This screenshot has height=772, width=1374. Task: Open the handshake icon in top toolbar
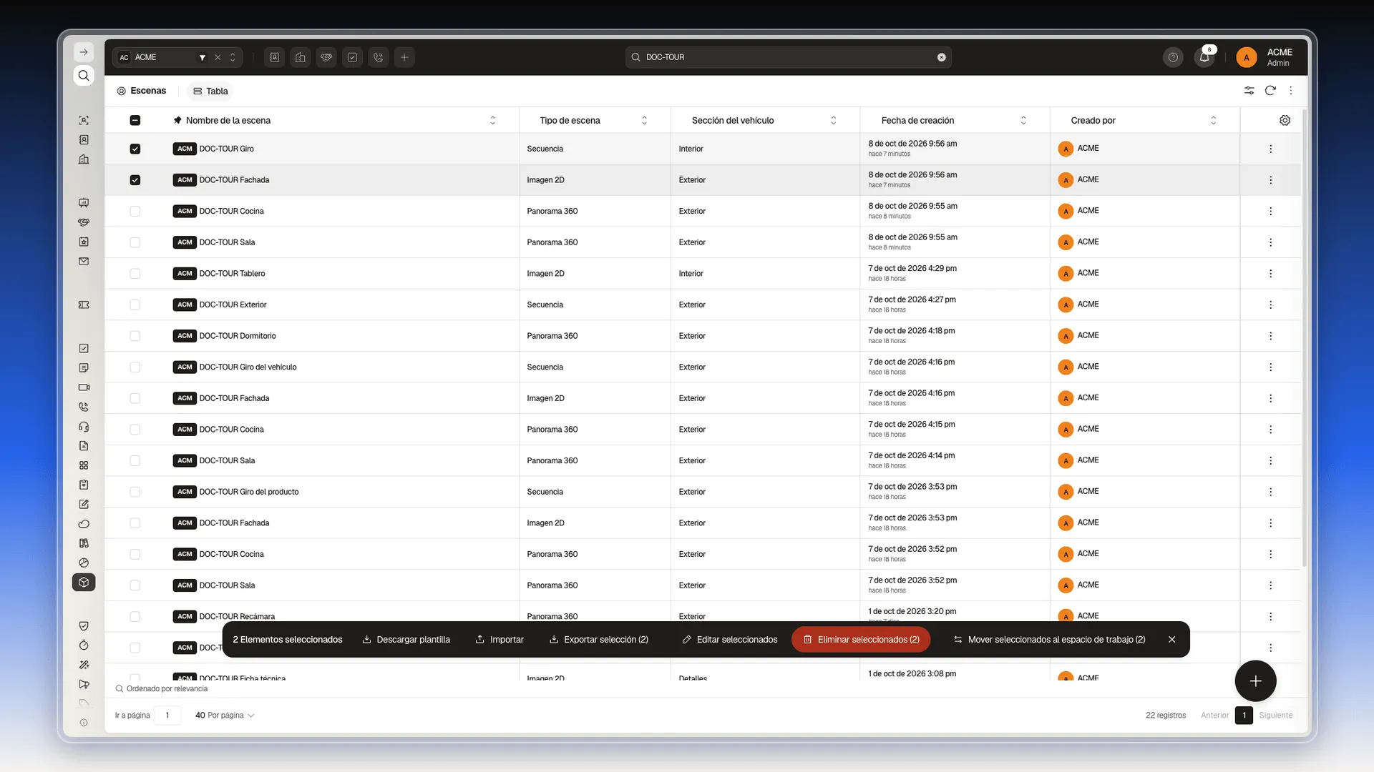pyautogui.click(x=326, y=57)
